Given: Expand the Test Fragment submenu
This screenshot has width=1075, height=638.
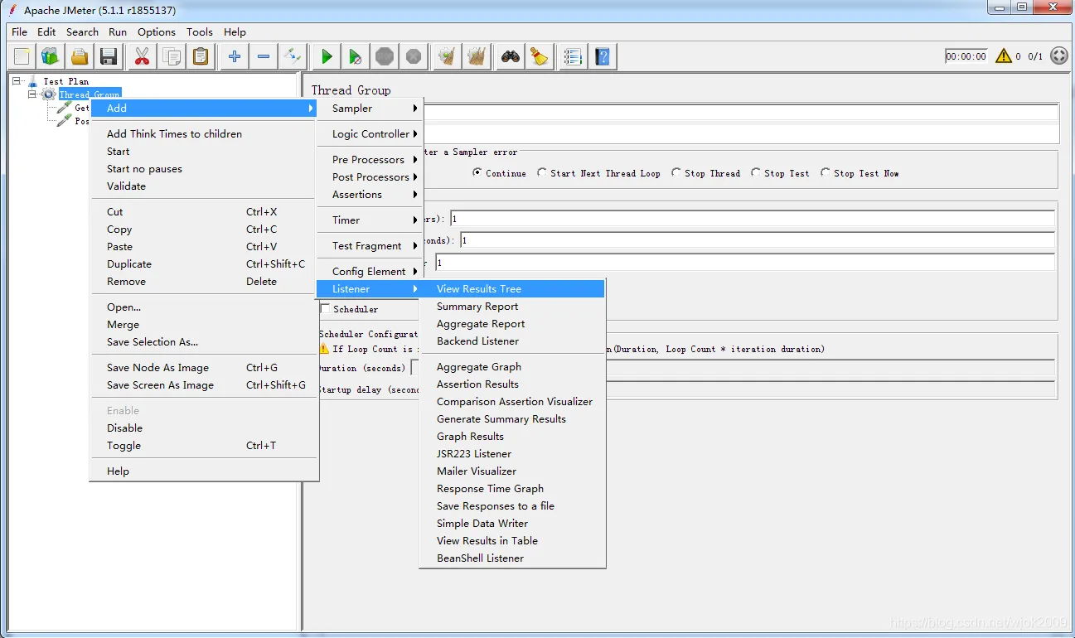Looking at the screenshot, I should (x=370, y=245).
